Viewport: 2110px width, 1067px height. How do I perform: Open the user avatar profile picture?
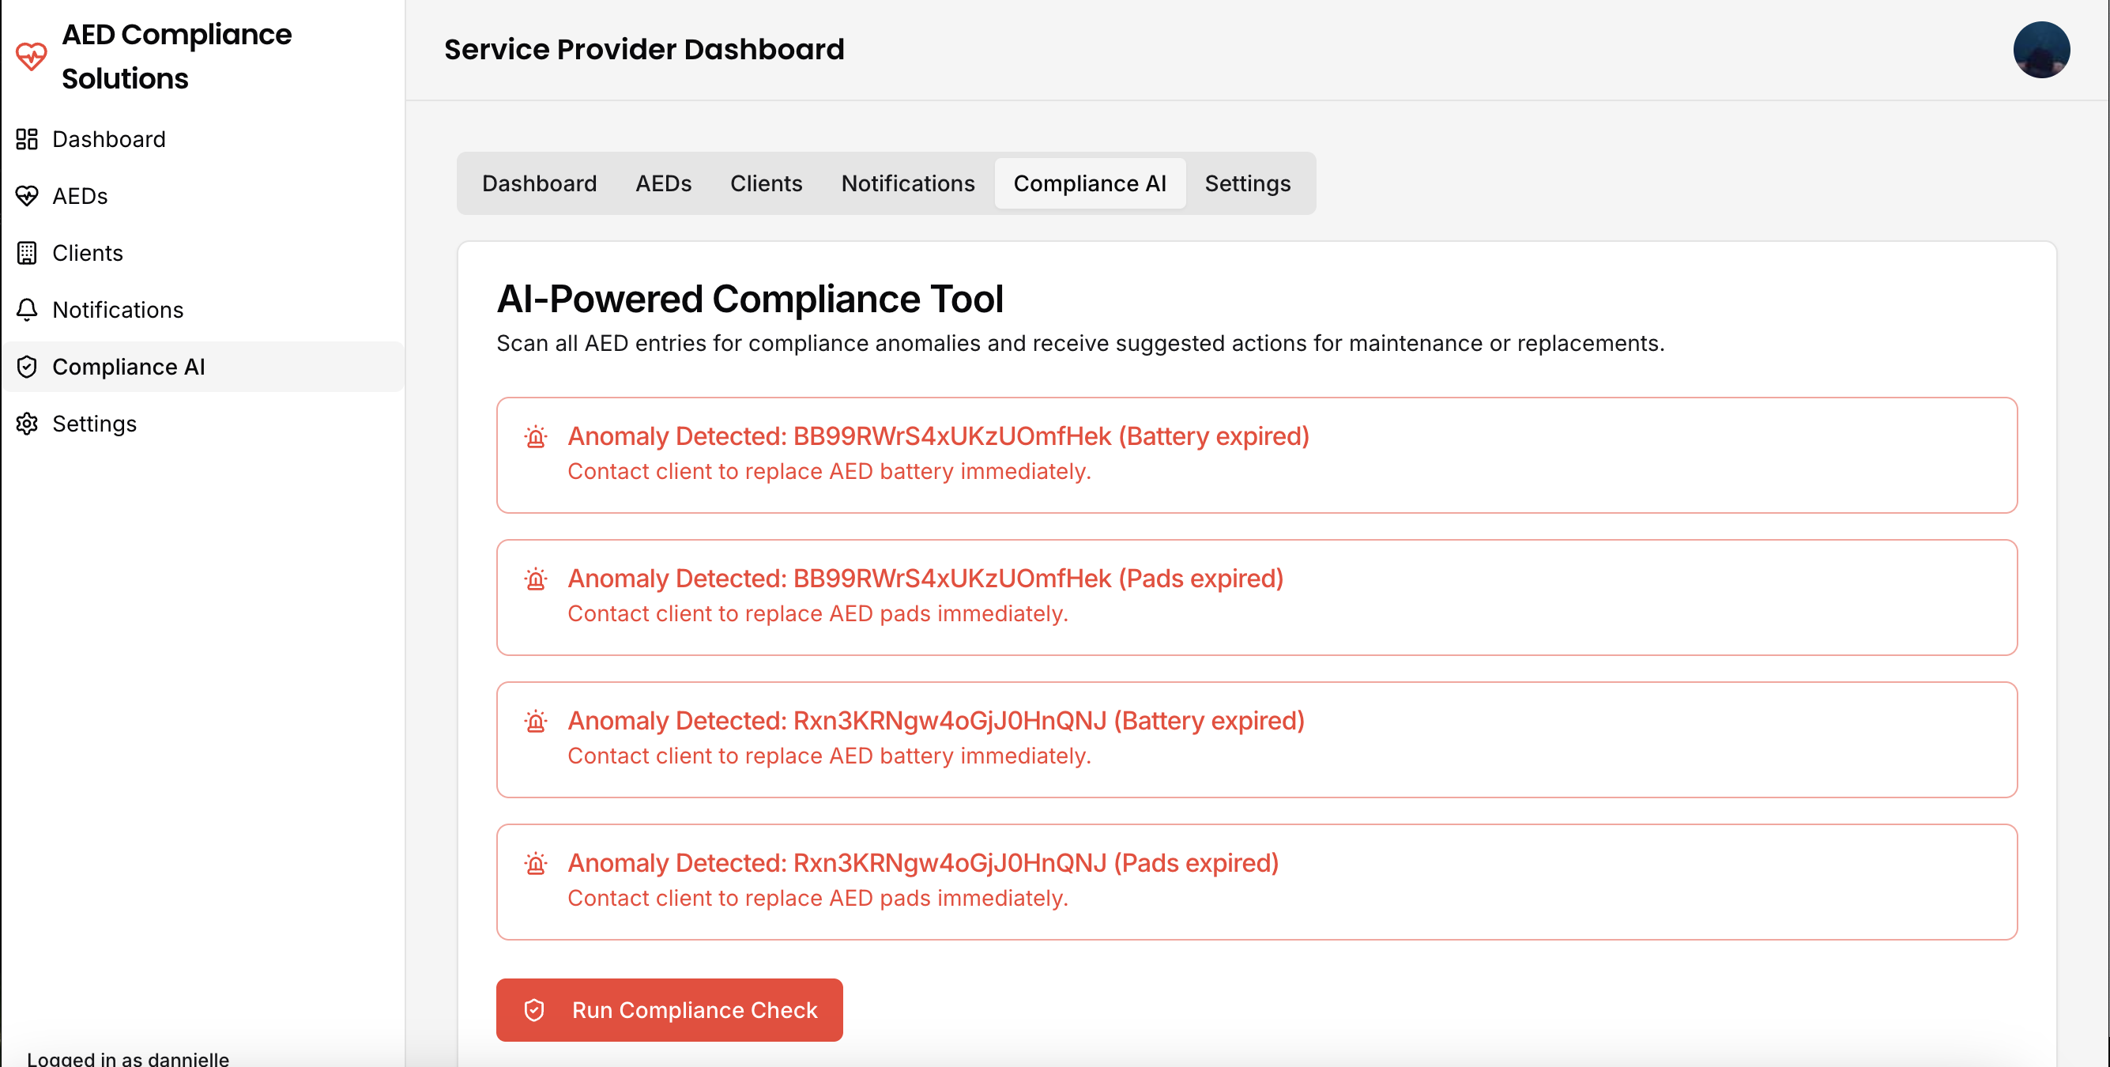(x=2040, y=50)
